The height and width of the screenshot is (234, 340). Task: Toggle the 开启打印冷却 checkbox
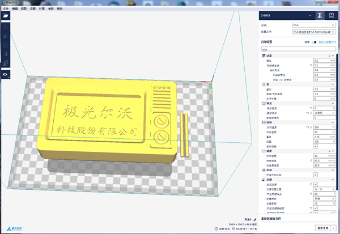coord(316,175)
